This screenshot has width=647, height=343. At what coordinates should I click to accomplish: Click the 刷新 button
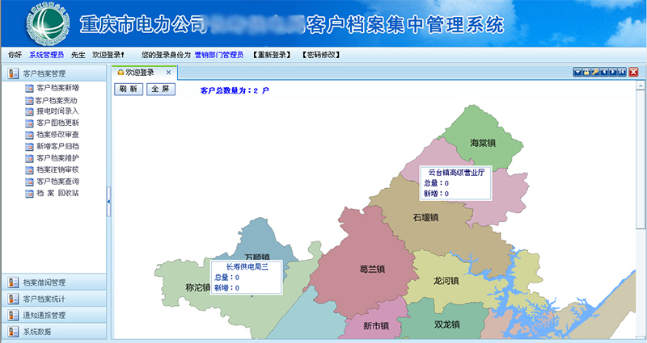[129, 89]
